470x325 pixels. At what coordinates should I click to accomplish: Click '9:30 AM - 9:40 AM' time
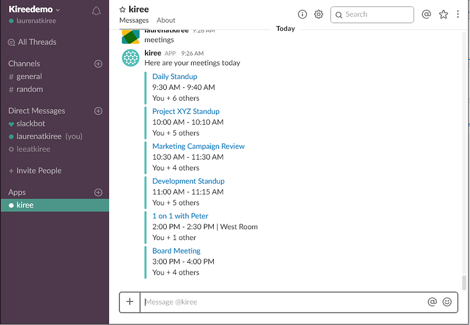coord(183,87)
